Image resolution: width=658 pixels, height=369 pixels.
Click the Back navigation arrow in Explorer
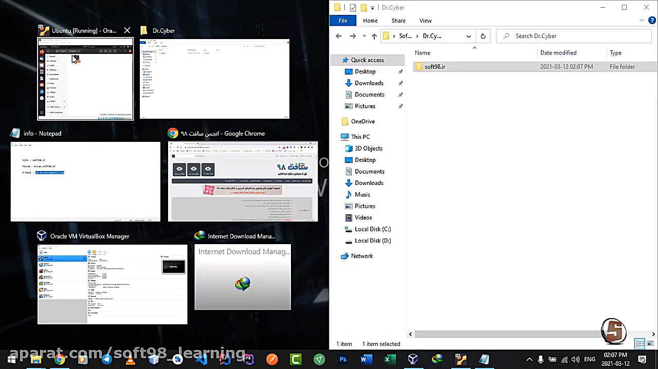(338, 36)
